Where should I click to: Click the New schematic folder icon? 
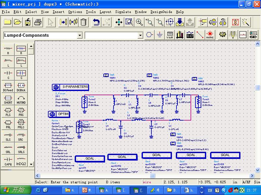[x=7, y=22]
